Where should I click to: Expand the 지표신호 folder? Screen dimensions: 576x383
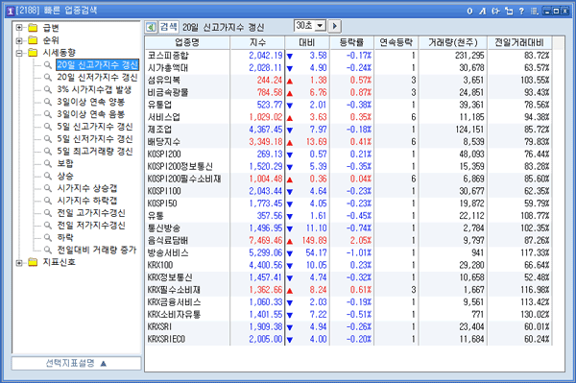tap(19, 262)
